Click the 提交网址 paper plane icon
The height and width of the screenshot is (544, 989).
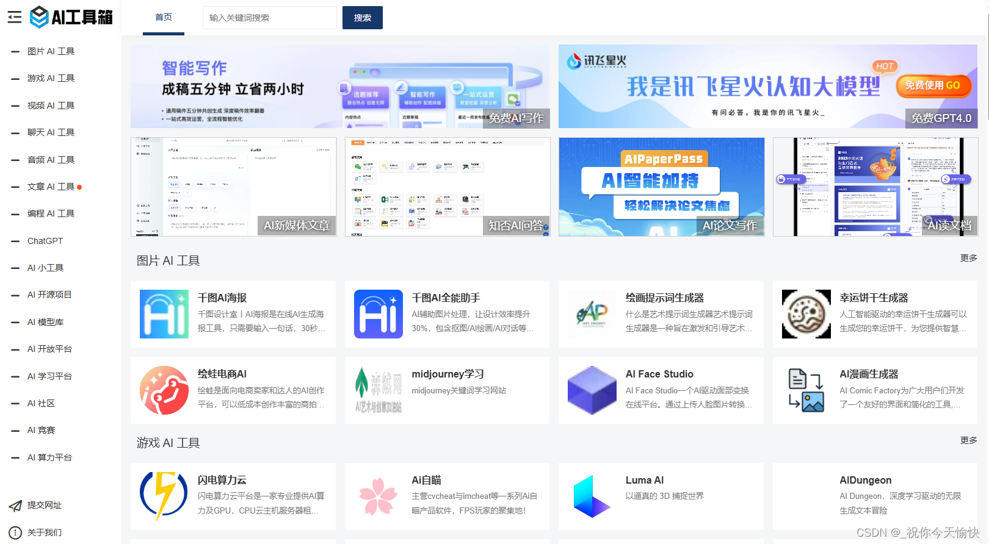[x=15, y=506]
